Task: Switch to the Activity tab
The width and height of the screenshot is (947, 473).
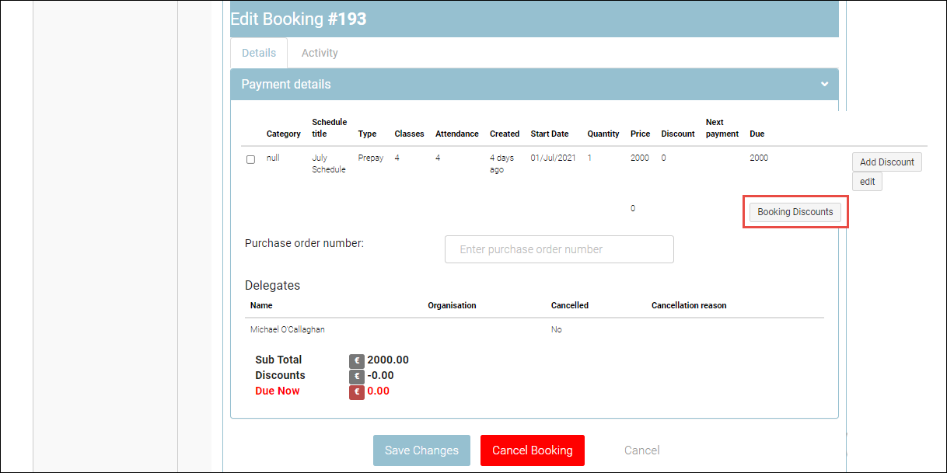Action: [320, 53]
